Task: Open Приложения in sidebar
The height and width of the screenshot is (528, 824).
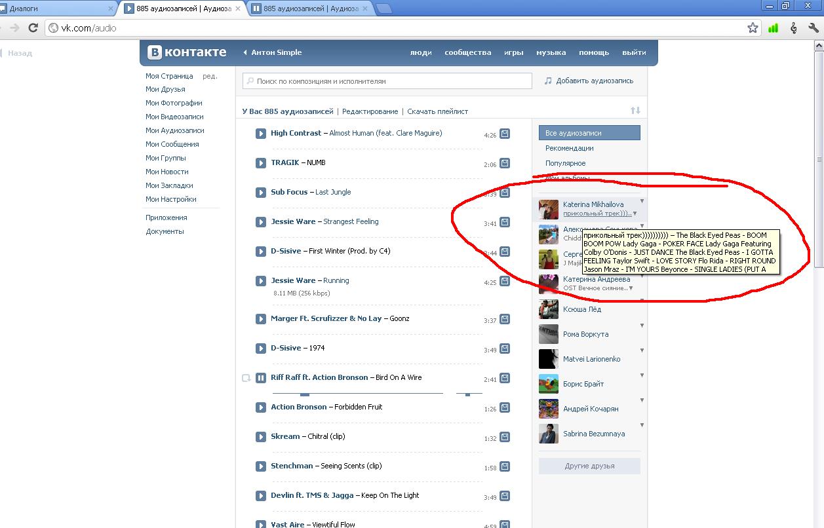Action: pyautogui.click(x=167, y=217)
